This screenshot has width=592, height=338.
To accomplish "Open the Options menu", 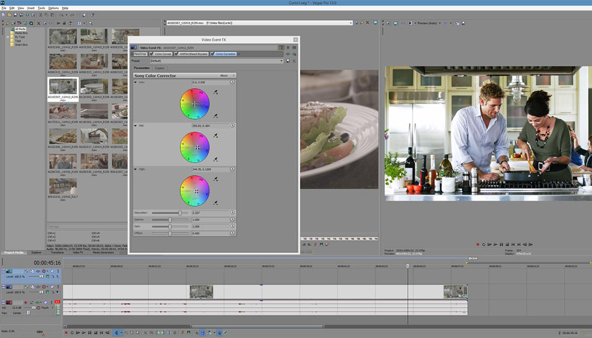I will click(x=53, y=8).
